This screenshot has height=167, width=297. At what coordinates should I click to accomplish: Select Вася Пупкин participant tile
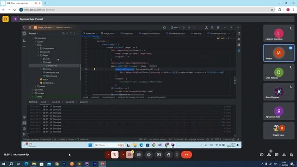(x=279, y=92)
